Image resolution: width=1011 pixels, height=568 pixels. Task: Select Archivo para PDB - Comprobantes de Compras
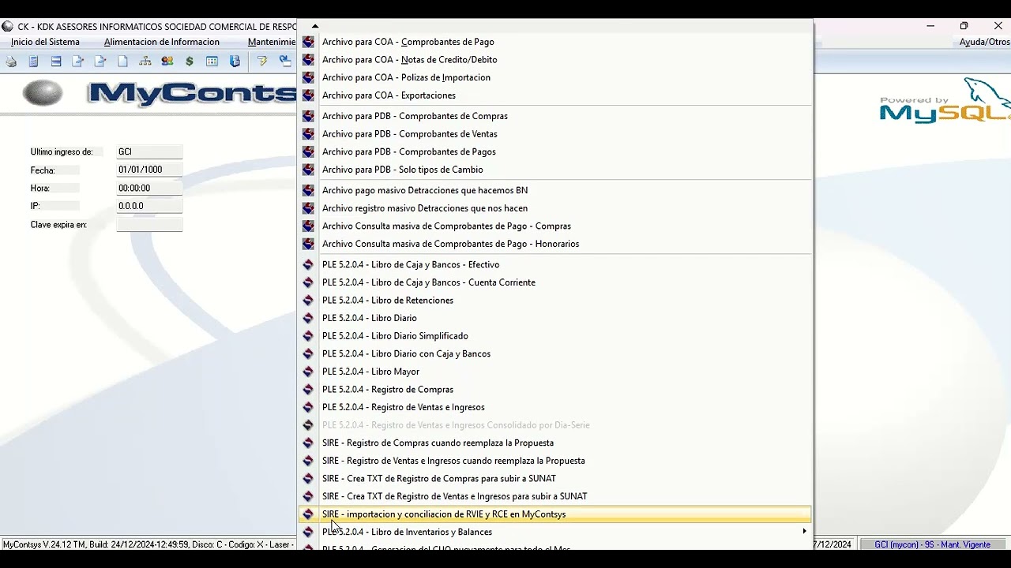pyautogui.click(x=555, y=116)
